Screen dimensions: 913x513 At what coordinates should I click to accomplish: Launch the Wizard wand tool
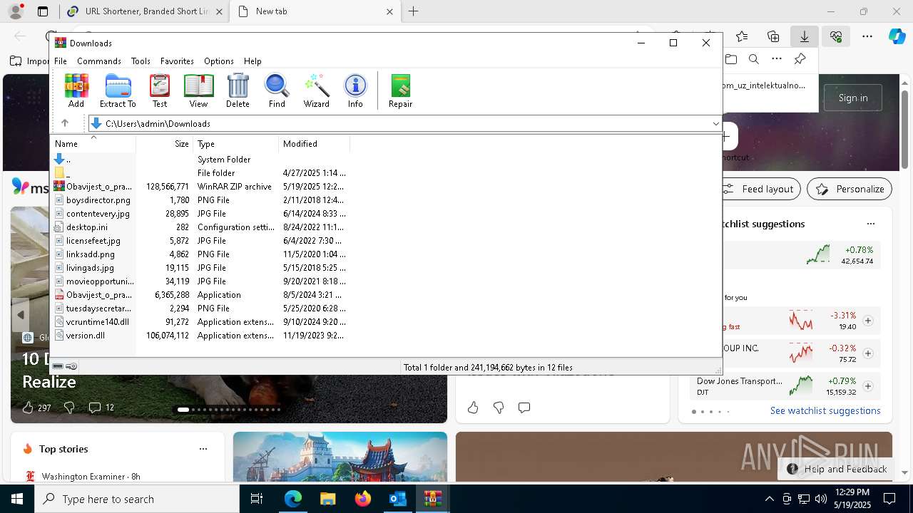[x=316, y=90]
